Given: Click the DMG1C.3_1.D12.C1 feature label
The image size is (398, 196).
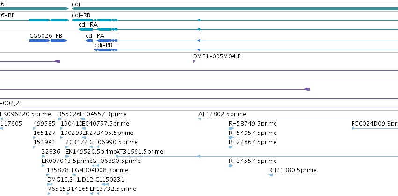Looking at the screenshot, I should click(x=75, y=180).
